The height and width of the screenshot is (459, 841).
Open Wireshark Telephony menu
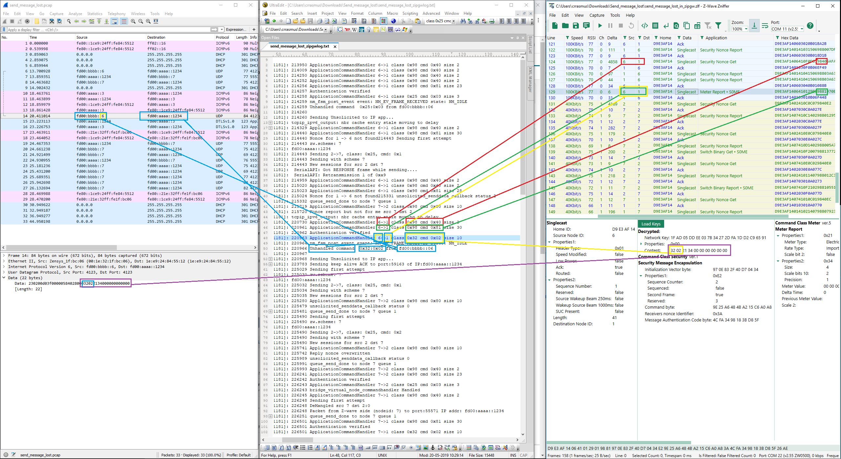pos(116,14)
